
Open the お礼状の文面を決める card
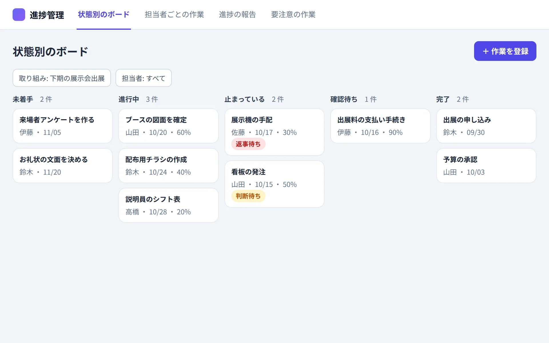pos(63,165)
